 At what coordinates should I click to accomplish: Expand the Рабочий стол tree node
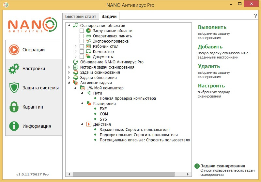tap(76, 46)
